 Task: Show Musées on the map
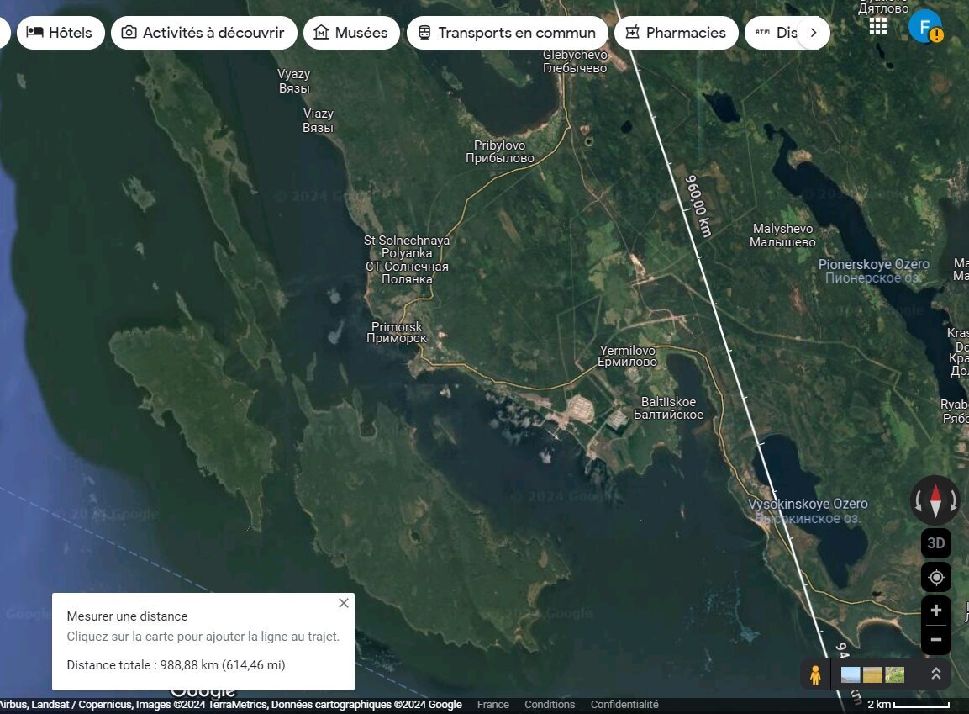tap(351, 33)
